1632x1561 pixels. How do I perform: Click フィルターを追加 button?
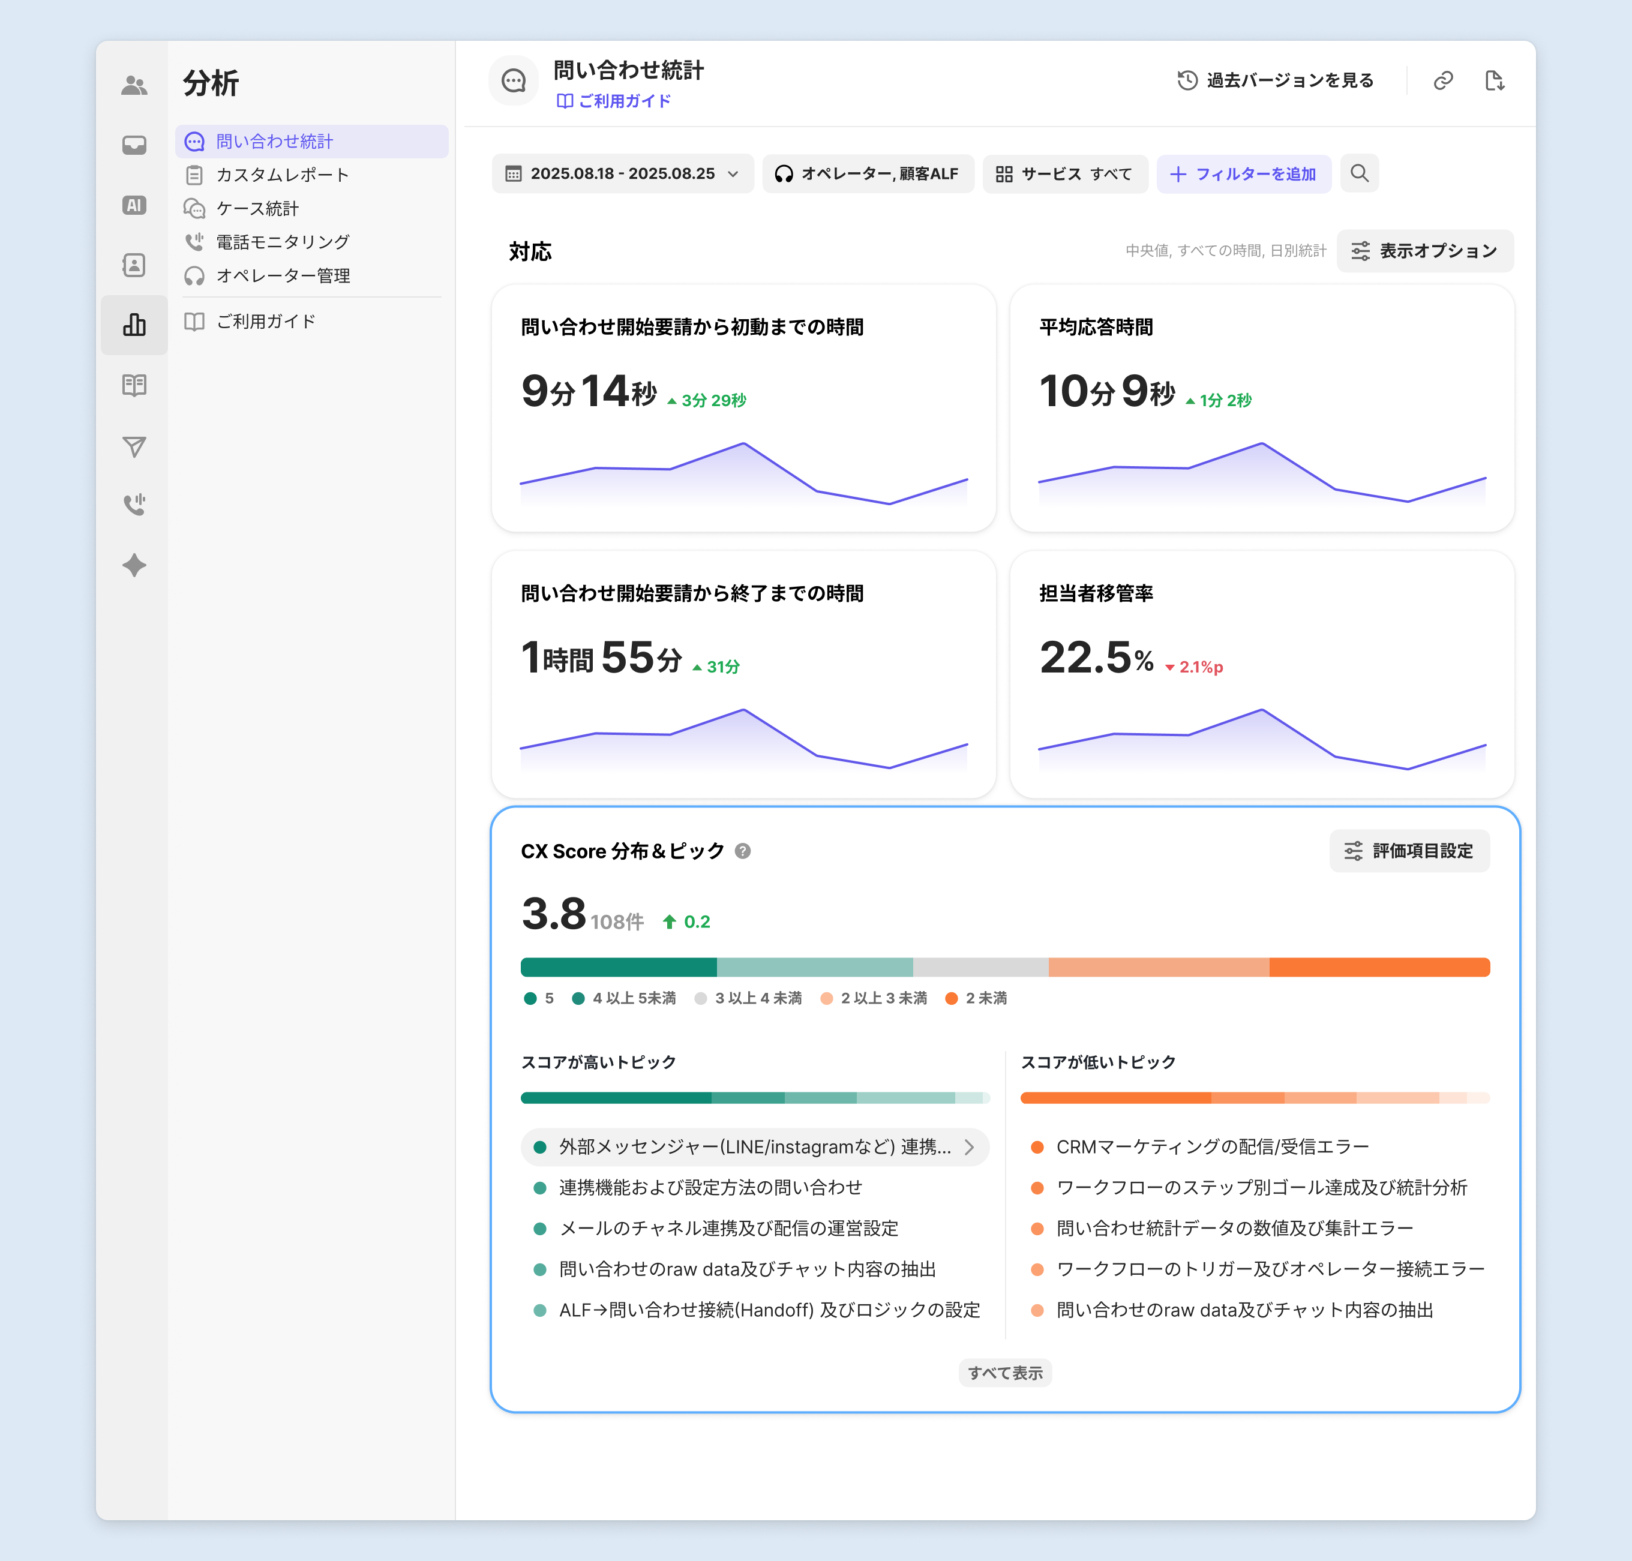[x=1243, y=174]
